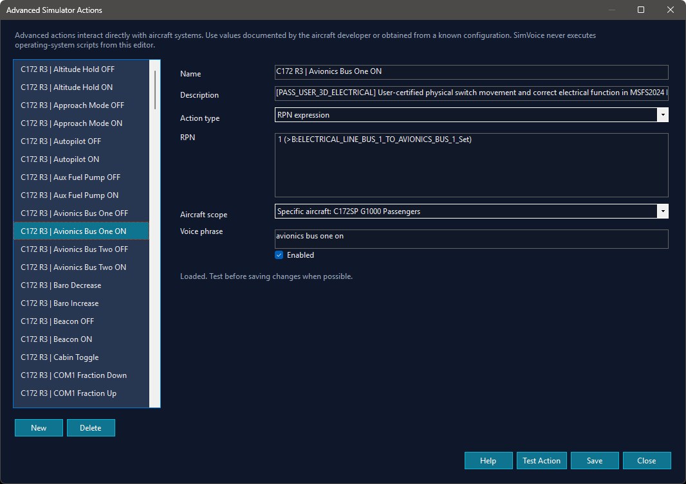Select C172 R3 | Approach Mode OFF

pos(81,105)
